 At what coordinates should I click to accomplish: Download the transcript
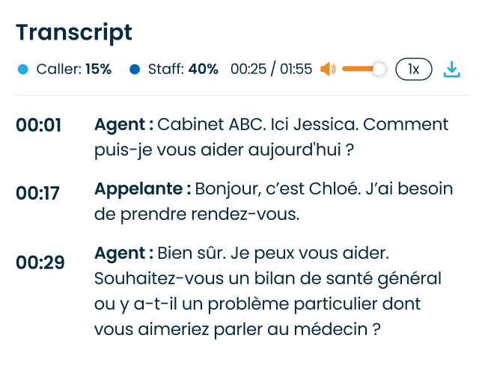[451, 70]
